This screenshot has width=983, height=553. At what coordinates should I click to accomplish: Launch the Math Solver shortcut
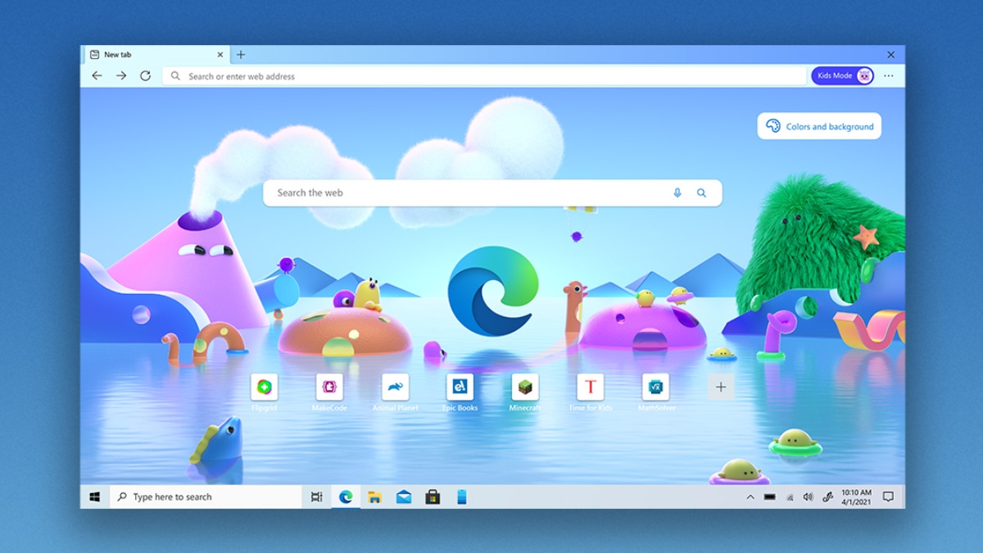[x=655, y=388]
